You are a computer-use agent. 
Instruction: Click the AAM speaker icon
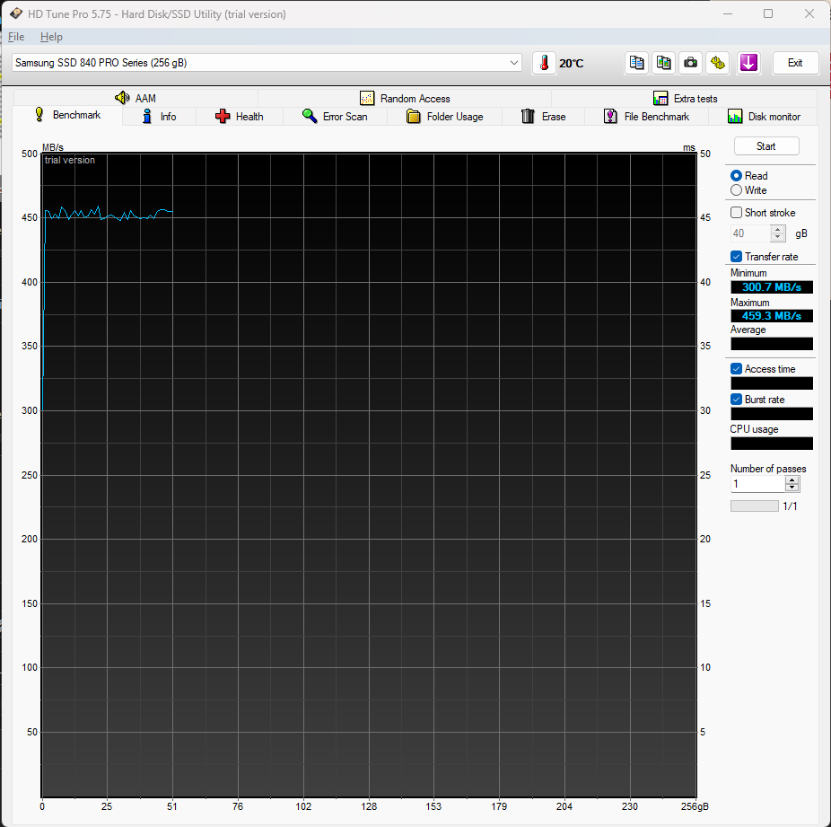click(122, 98)
